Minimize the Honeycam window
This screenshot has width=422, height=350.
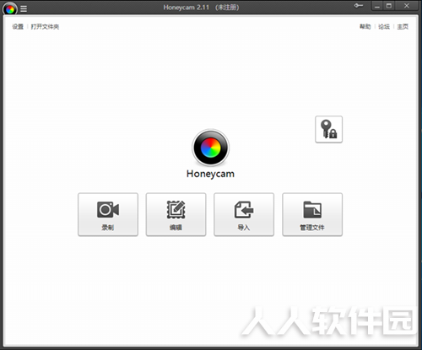(377, 6)
